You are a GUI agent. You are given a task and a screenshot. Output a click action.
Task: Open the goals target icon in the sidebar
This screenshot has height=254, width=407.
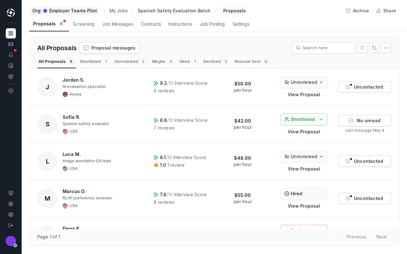tap(11, 77)
